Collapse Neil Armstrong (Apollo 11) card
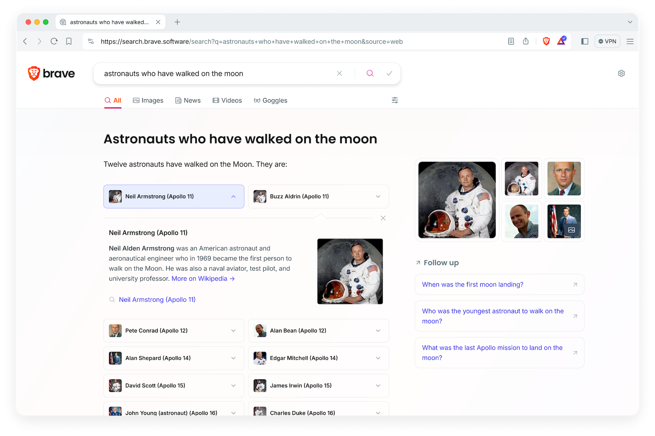Viewport: 655px width, 436px height. pos(174,196)
